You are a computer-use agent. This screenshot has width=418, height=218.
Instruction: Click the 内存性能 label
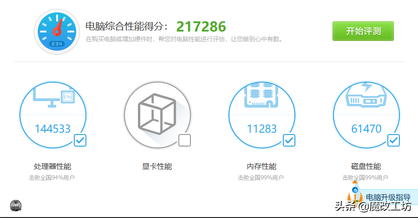click(261, 167)
